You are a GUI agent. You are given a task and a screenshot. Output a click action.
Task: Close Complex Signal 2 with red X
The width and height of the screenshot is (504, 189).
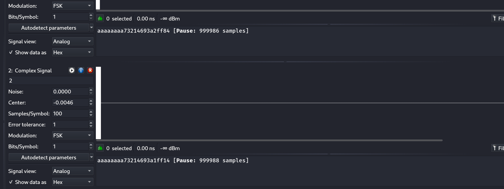[x=90, y=70]
